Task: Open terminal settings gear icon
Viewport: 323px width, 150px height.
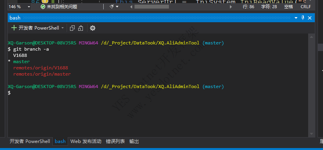Action: [93, 28]
